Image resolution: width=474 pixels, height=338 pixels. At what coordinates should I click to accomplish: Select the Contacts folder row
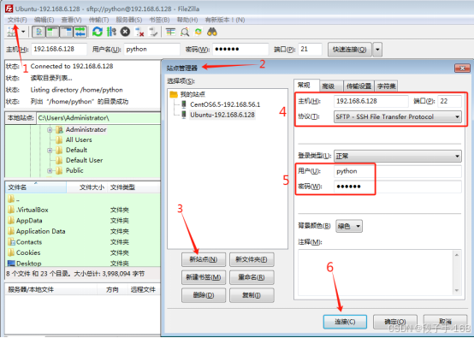coord(83,242)
